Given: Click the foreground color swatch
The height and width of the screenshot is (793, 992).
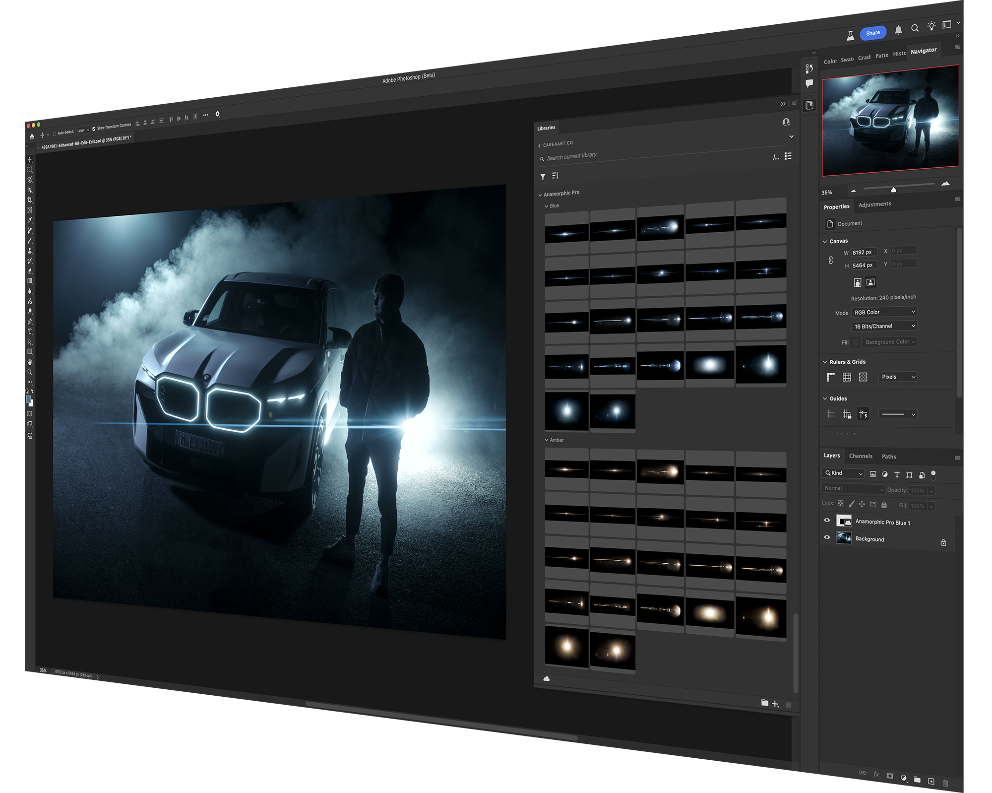Looking at the screenshot, I should click(x=28, y=399).
